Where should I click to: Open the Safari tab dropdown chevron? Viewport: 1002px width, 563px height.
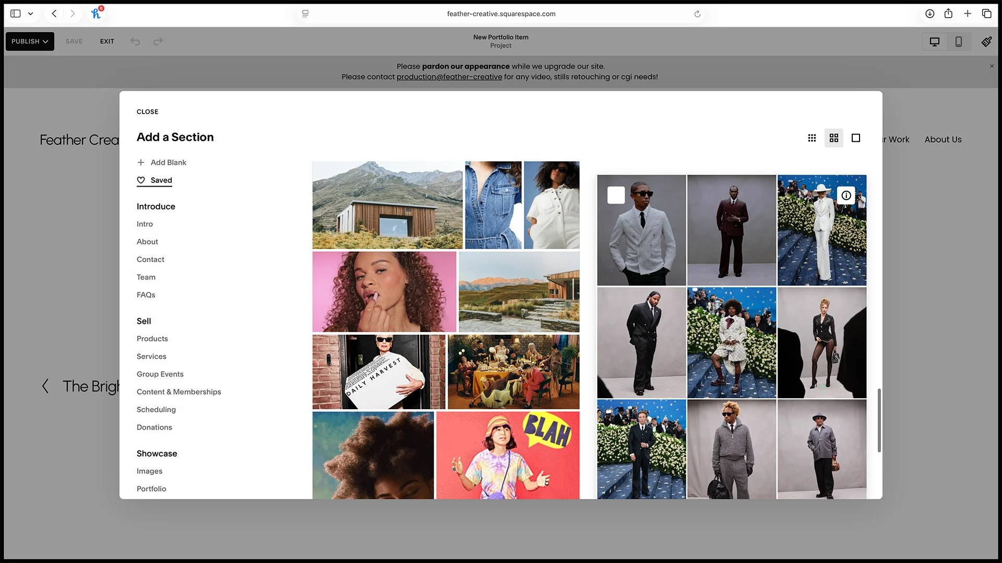tap(30, 14)
